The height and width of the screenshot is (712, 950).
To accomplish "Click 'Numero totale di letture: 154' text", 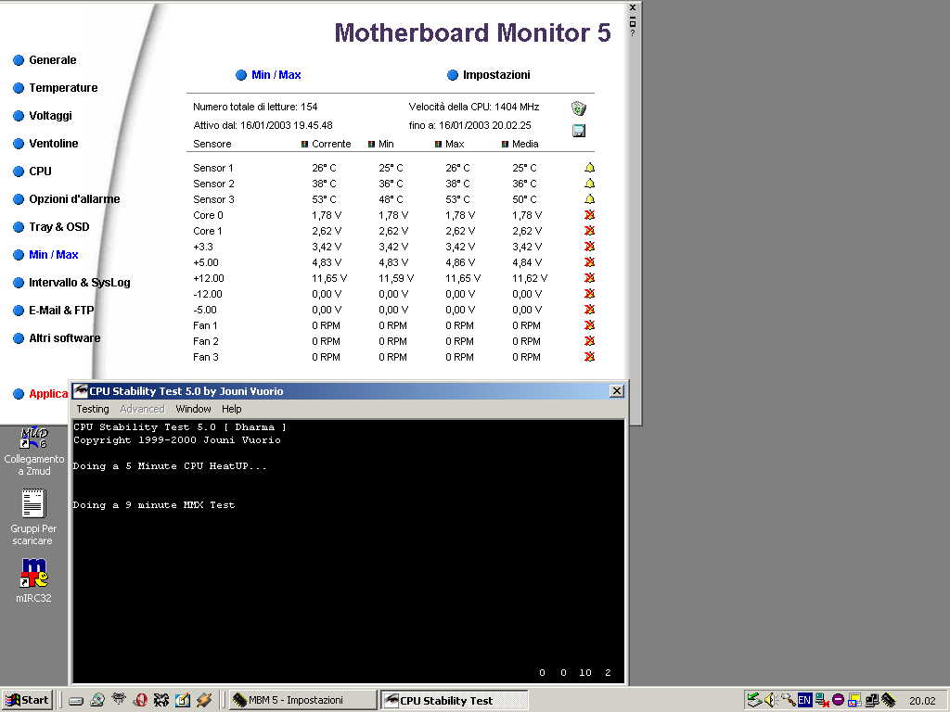I will pyautogui.click(x=255, y=107).
